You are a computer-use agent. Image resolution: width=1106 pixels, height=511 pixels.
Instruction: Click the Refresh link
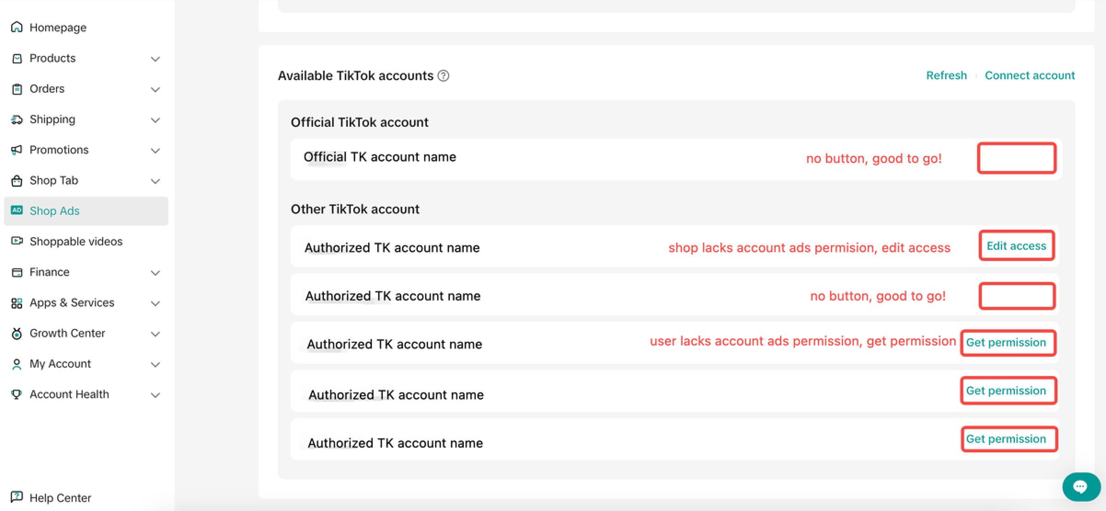[946, 75]
